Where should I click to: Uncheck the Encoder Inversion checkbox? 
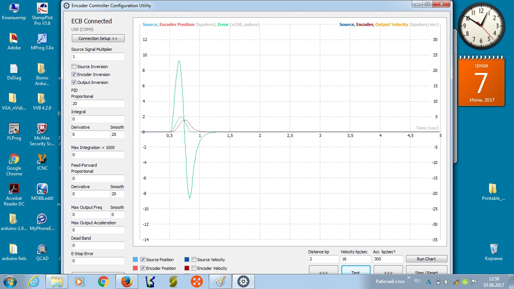coord(74,75)
